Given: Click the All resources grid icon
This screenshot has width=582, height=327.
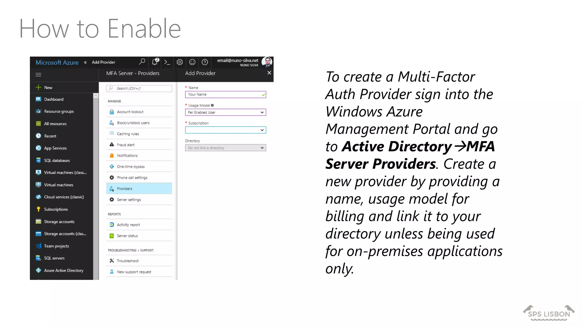Looking at the screenshot, I should click(38, 123).
